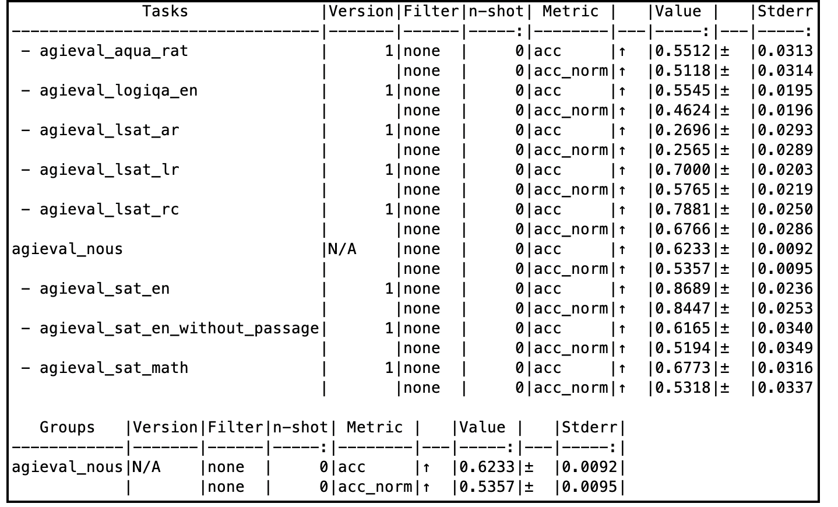Select agieval_sat_en_without_passage task name
The height and width of the screenshot is (507, 838).
(x=179, y=329)
